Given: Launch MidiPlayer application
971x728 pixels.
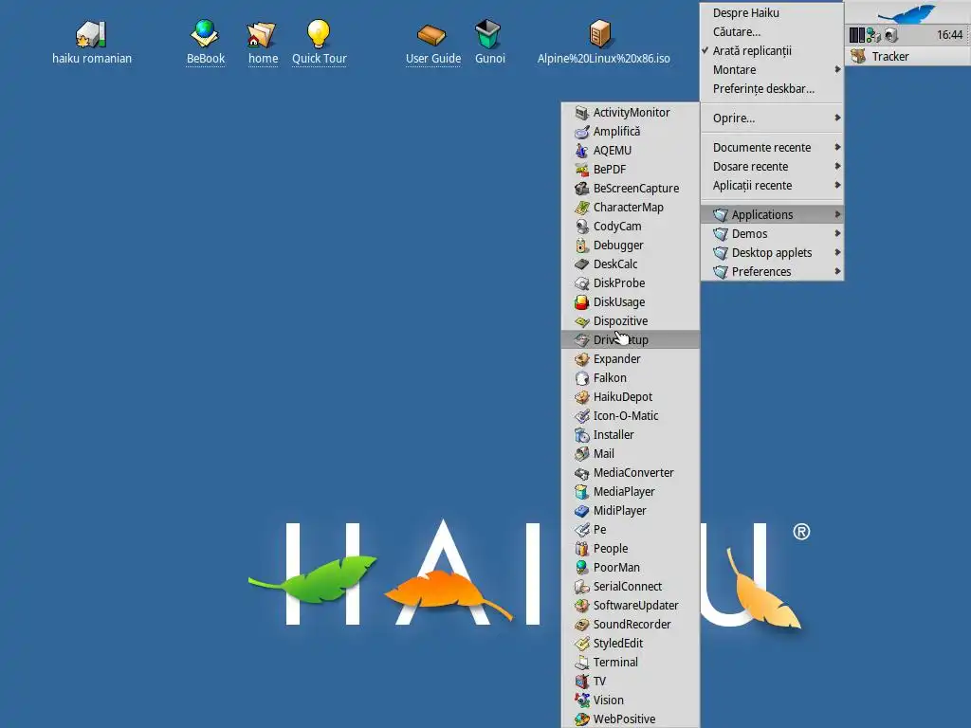Looking at the screenshot, I should coord(631,511).
